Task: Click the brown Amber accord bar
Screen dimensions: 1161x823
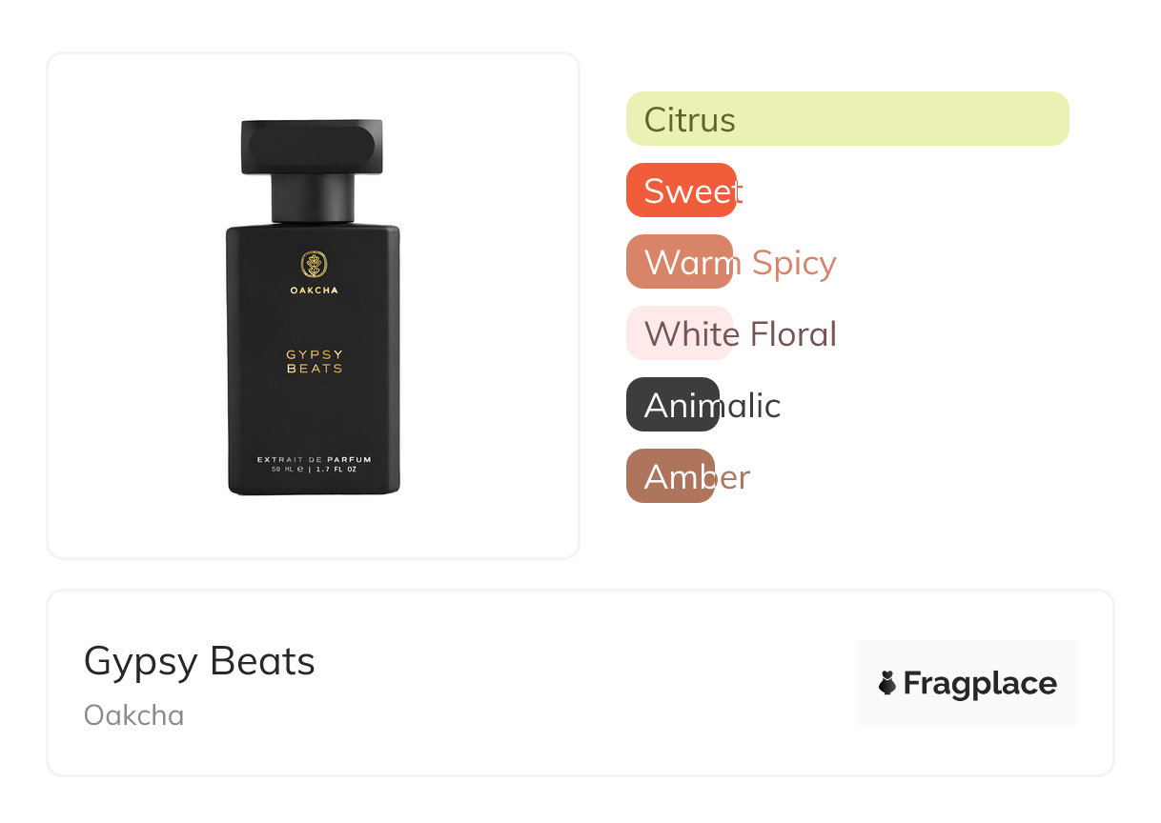Action: pos(670,476)
